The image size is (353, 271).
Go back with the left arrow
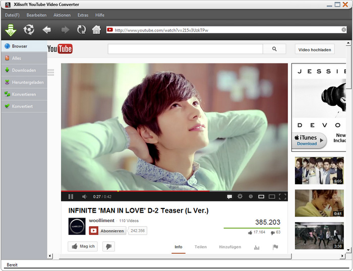coord(46,29)
